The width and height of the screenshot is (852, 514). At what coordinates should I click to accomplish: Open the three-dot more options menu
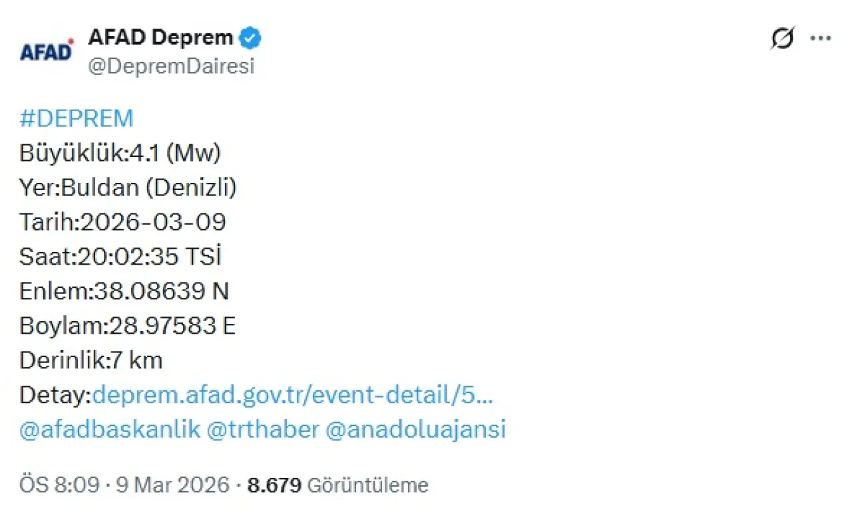coord(820,39)
